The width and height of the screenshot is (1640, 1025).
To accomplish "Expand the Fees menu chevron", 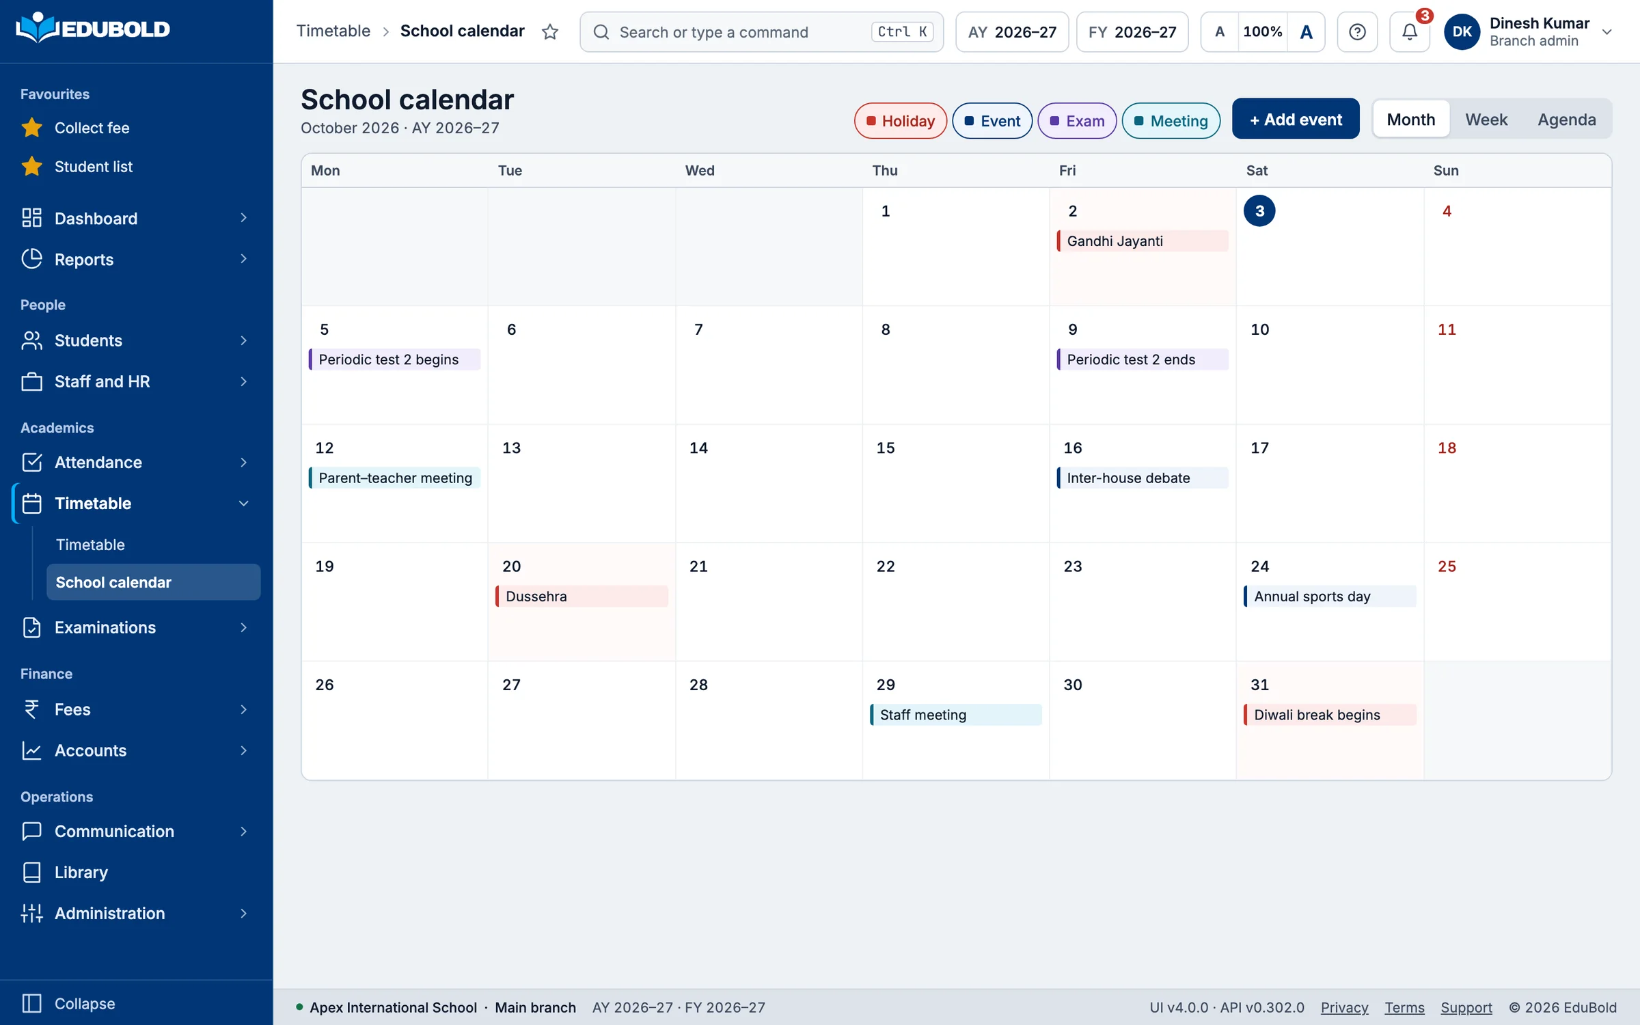I will pos(243,709).
